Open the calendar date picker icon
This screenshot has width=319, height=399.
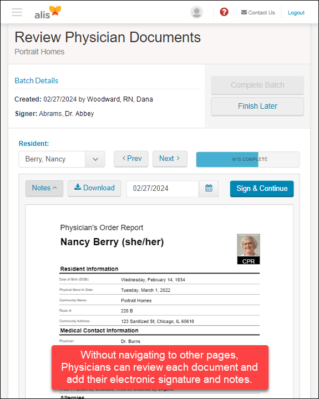click(x=209, y=188)
